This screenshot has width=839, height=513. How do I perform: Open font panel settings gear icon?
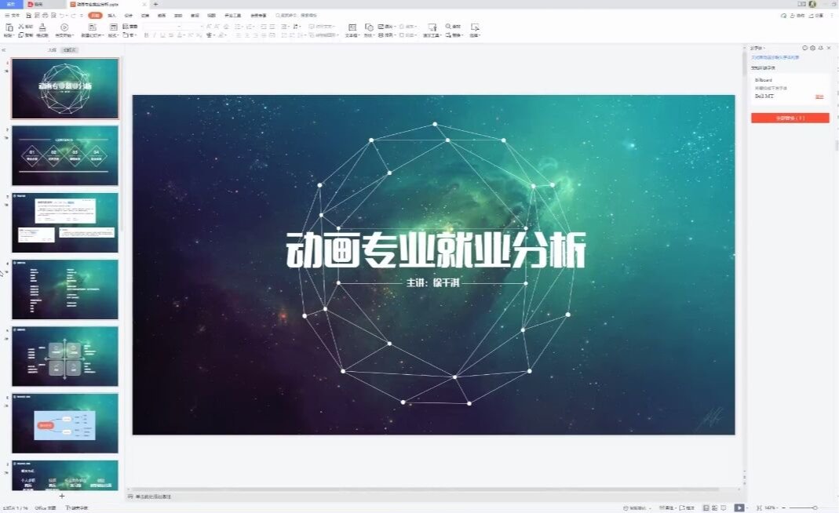click(812, 48)
